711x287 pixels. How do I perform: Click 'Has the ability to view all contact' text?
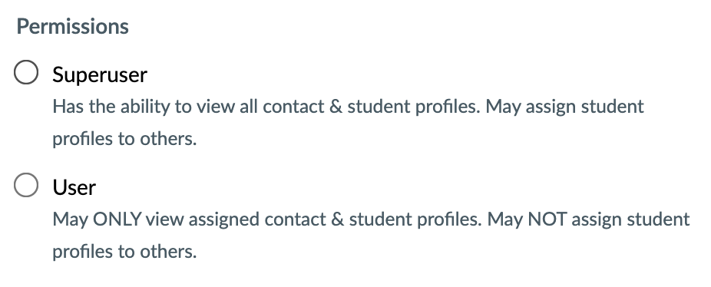coord(188,107)
